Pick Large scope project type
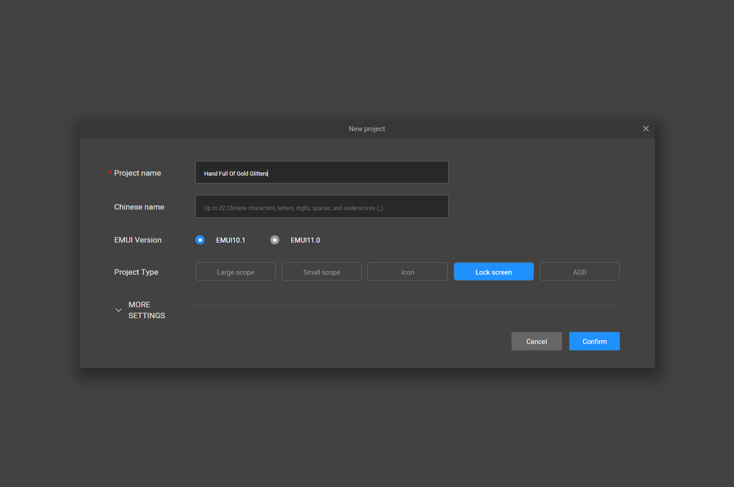Screen dimensions: 734x487 (235, 272)
